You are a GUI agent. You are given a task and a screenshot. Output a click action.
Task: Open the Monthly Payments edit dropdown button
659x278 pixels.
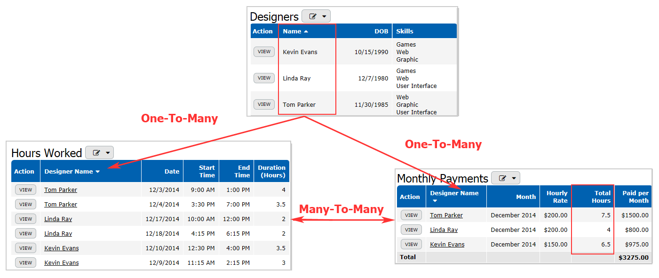click(506, 178)
